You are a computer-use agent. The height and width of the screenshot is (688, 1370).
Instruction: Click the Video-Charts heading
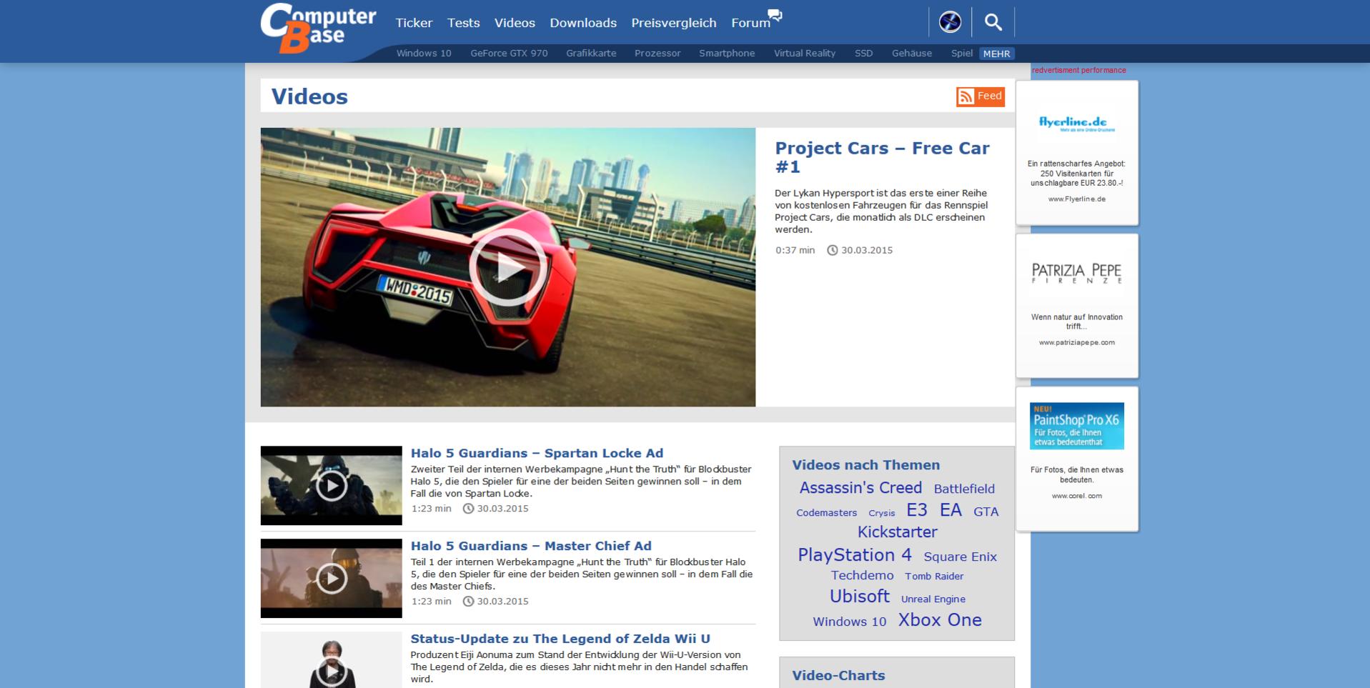[x=838, y=675]
